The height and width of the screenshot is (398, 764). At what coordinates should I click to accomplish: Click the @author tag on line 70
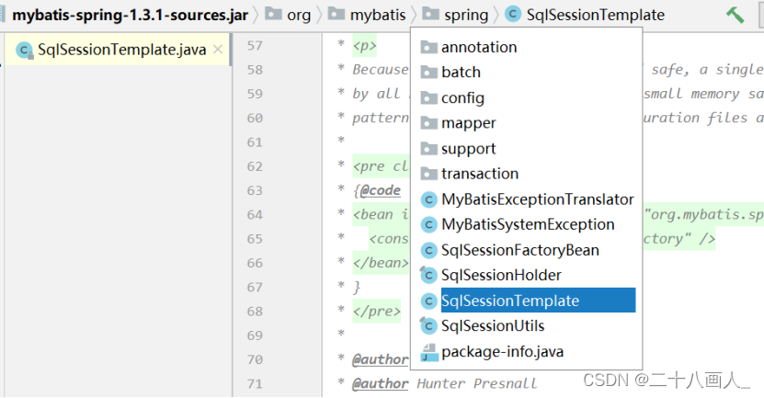pyautogui.click(x=381, y=359)
